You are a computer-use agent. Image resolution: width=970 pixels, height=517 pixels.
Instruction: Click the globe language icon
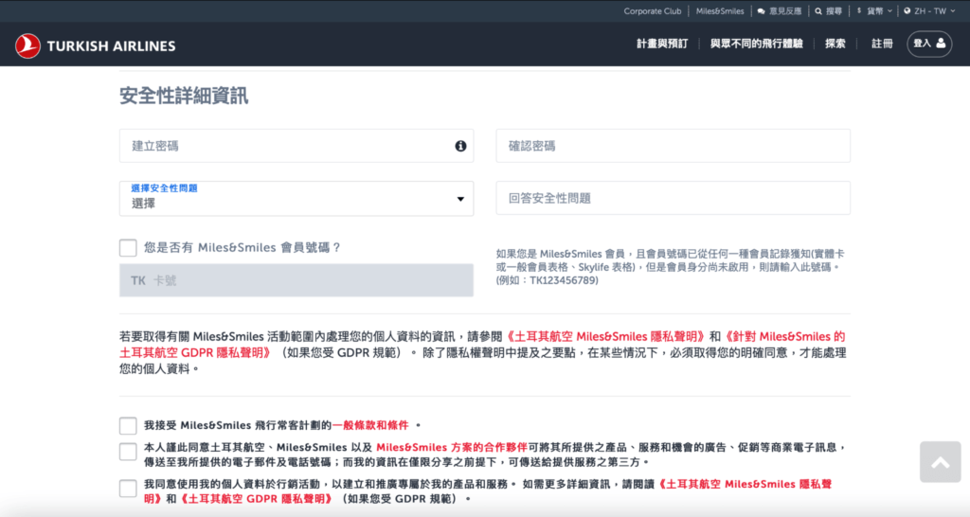907,11
